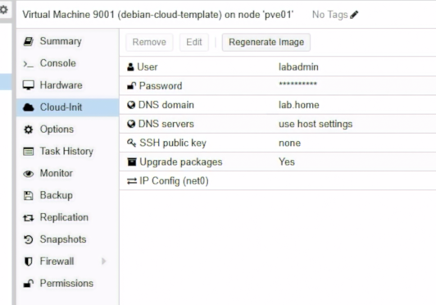Viewport: 436px width, 305px height.
Task: Select the Password row label
Action: [161, 86]
